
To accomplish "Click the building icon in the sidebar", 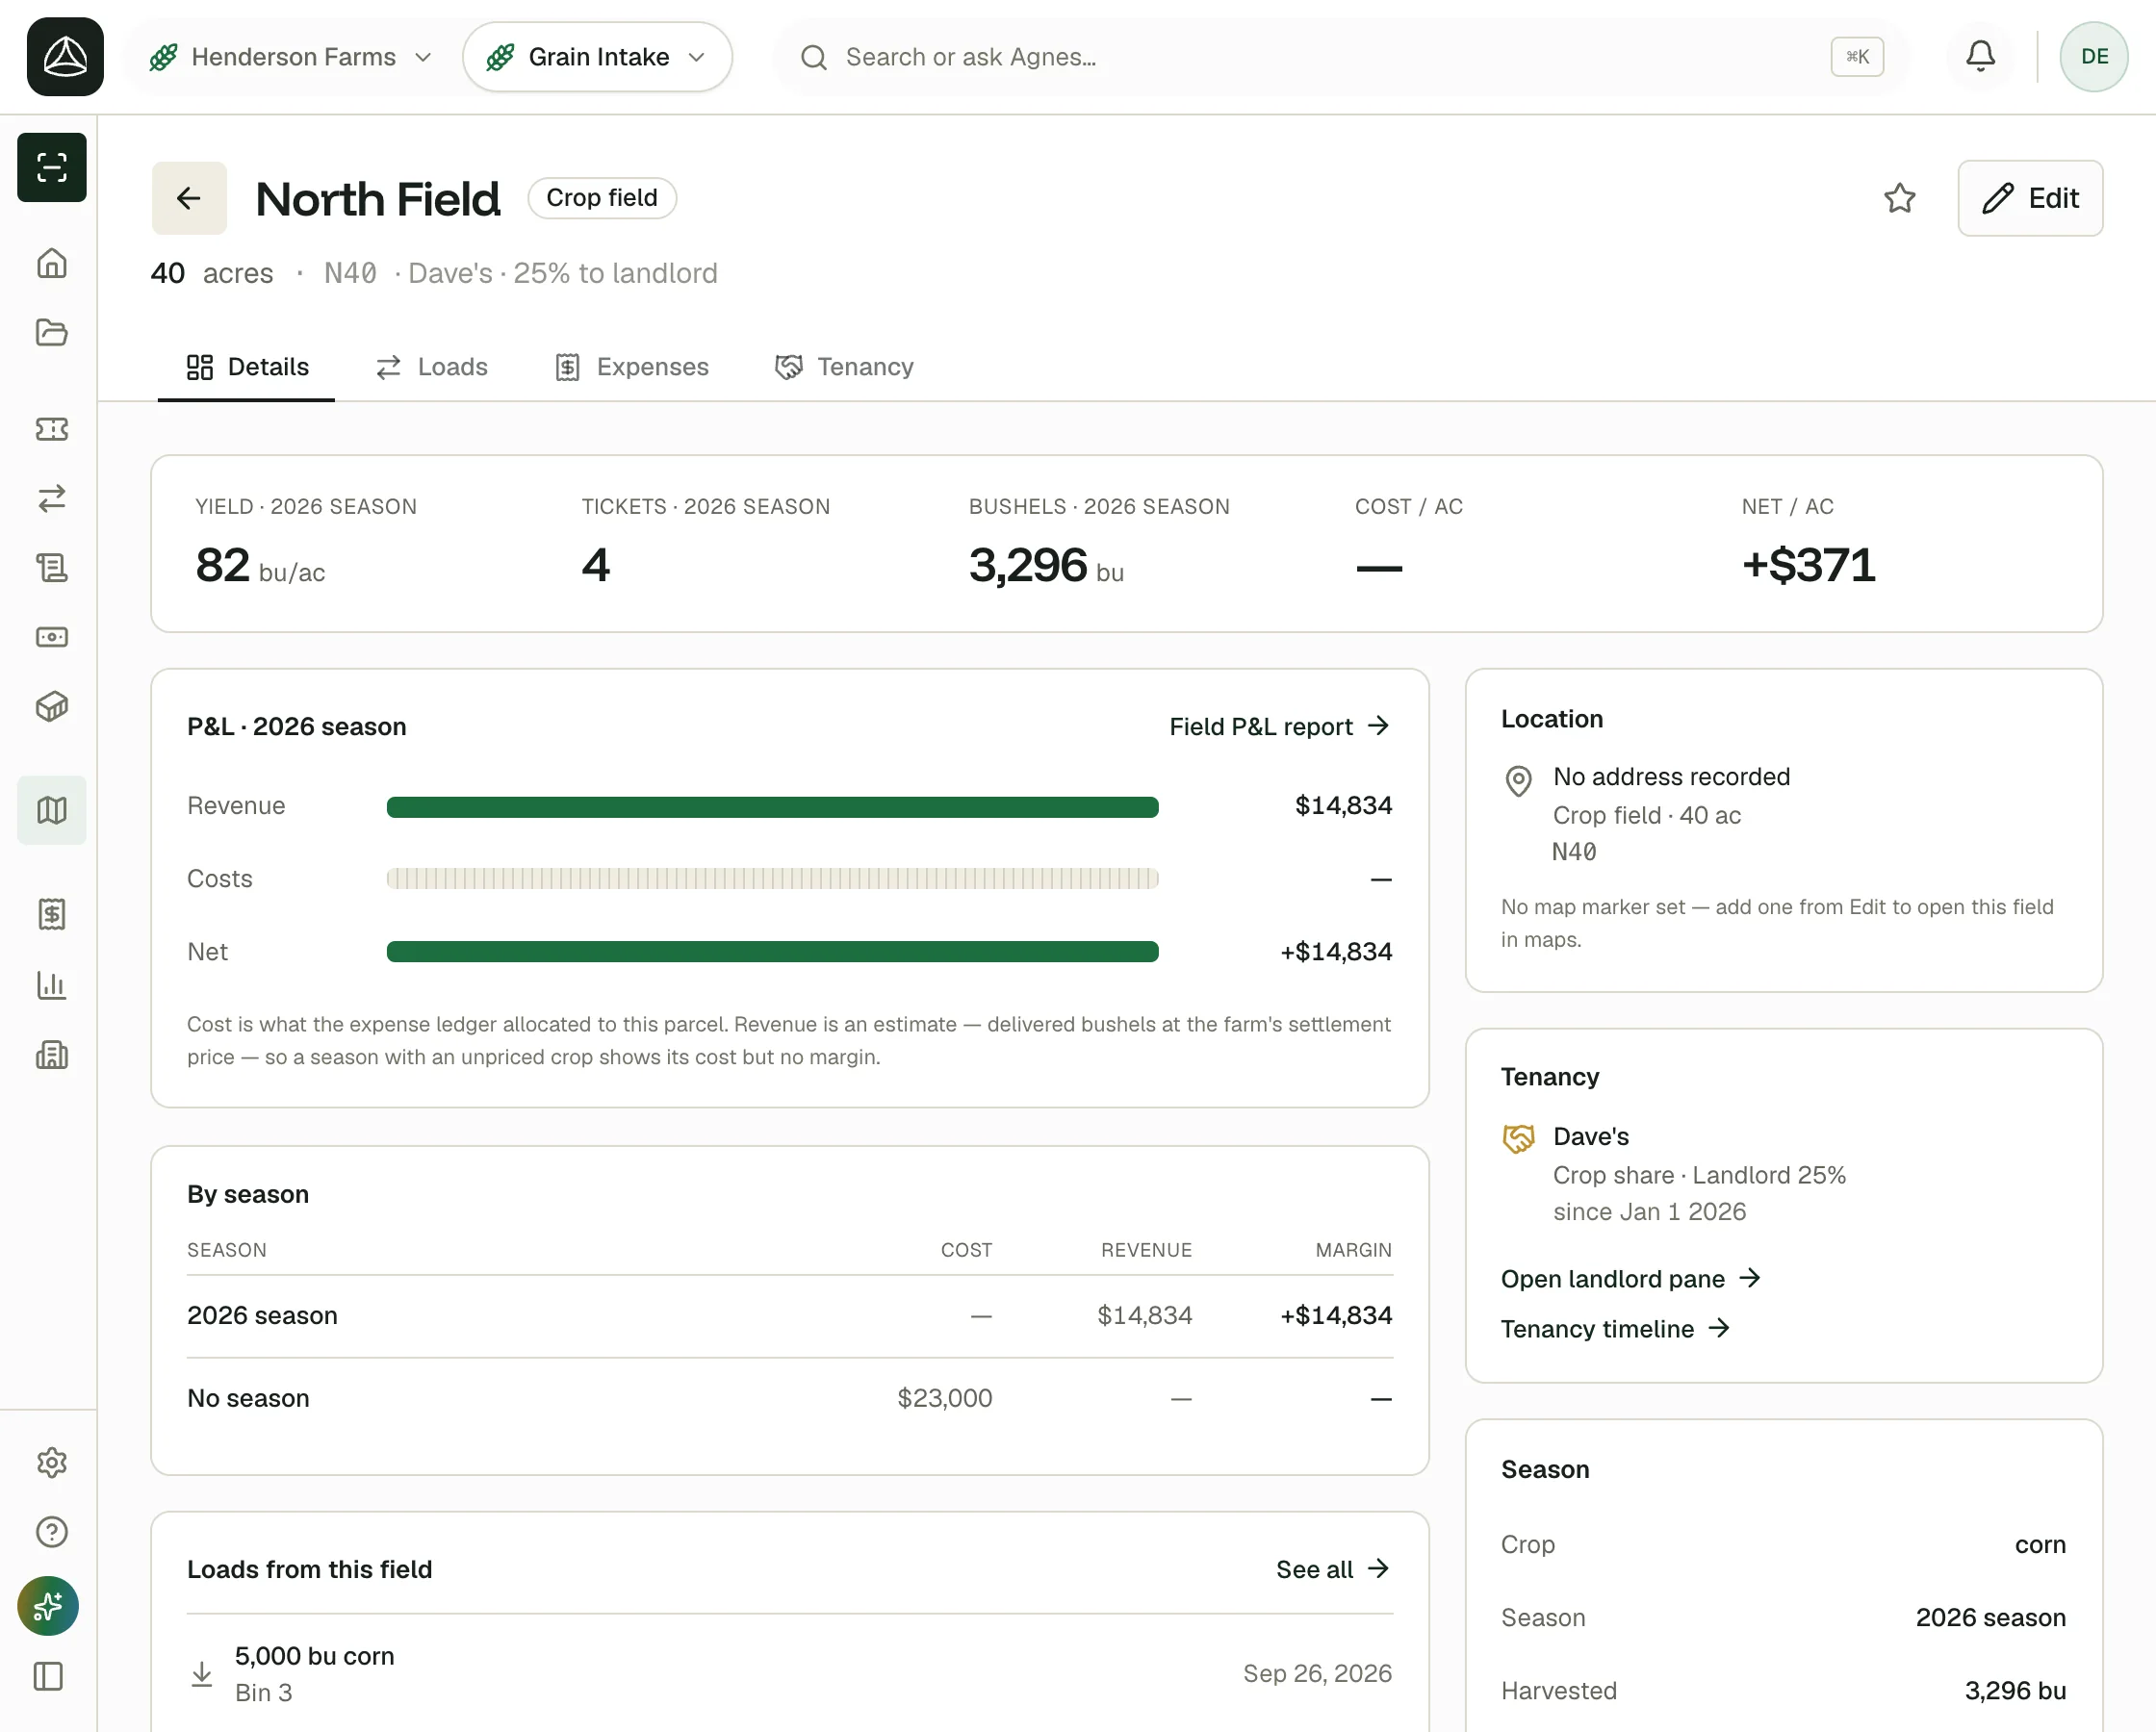I will pyautogui.click(x=52, y=1055).
